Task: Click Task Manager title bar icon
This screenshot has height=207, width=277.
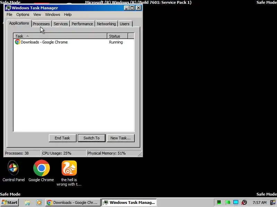Action: (8, 8)
